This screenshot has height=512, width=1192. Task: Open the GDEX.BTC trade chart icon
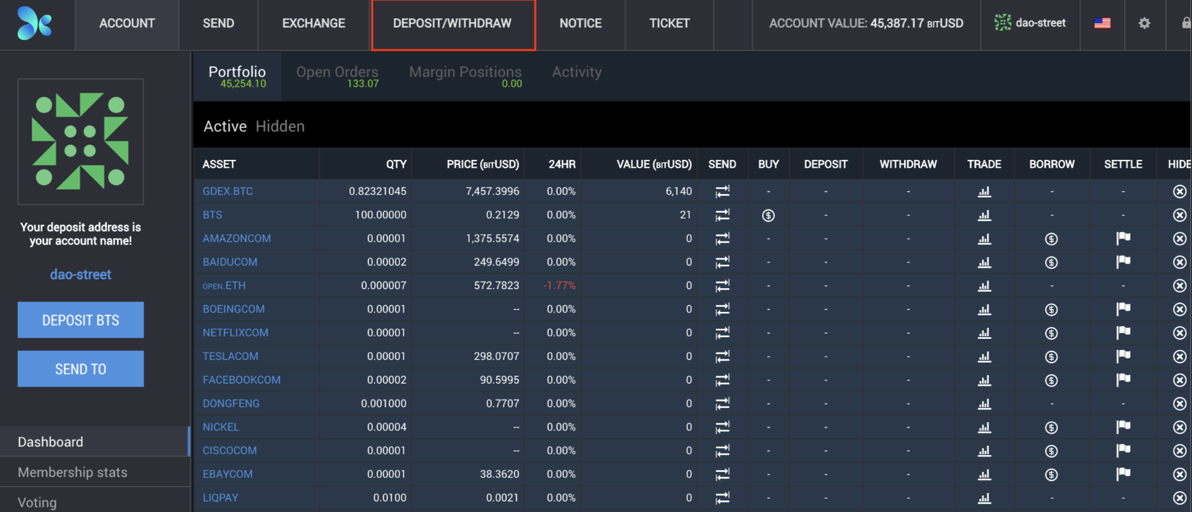(x=984, y=192)
